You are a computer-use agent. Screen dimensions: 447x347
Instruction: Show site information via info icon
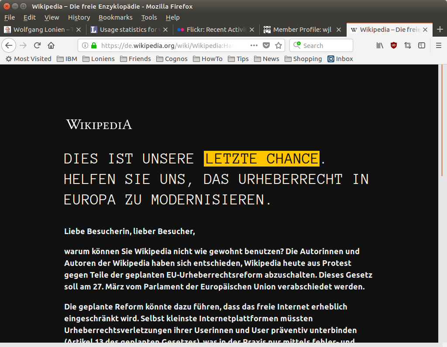click(85, 45)
